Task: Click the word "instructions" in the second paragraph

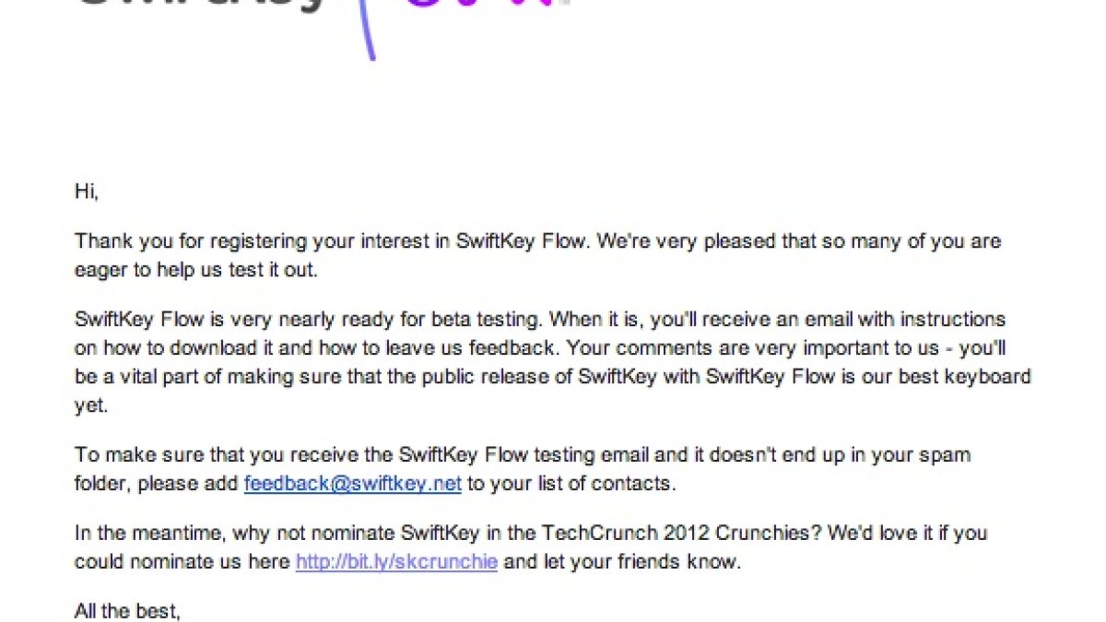Action: pos(952,320)
